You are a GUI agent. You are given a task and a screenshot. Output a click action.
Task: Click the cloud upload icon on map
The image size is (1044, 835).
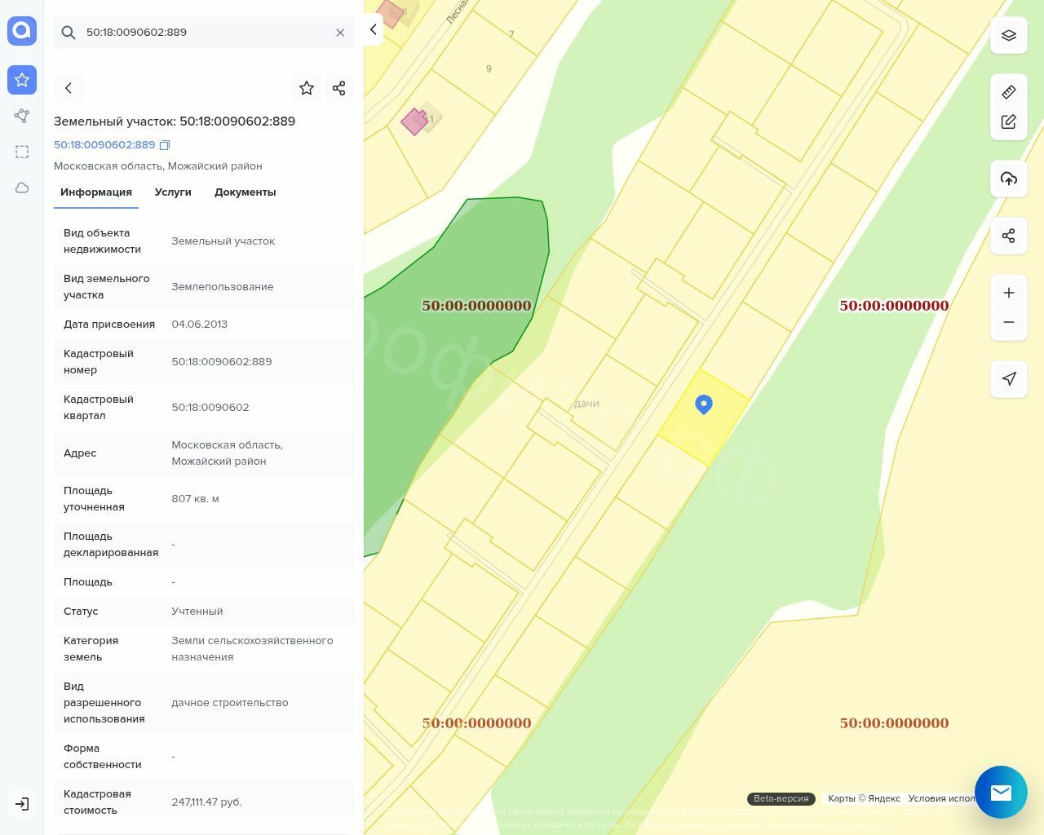tap(1008, 179)
